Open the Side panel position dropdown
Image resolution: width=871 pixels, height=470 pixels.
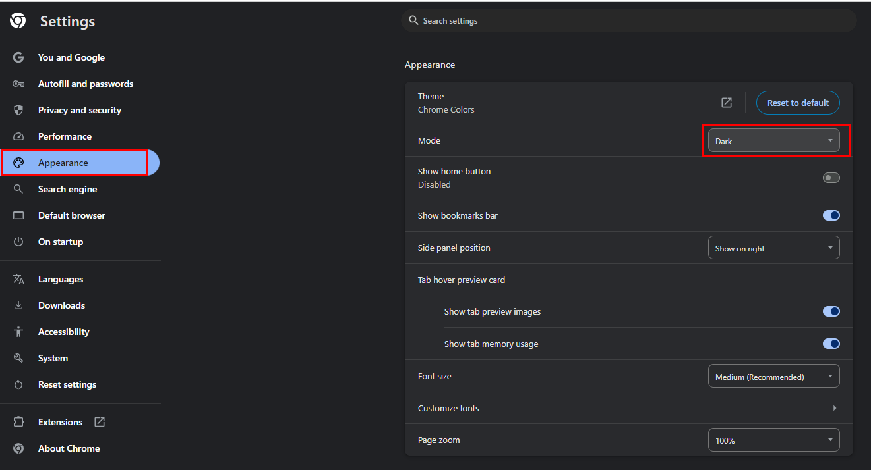(773, 248)
